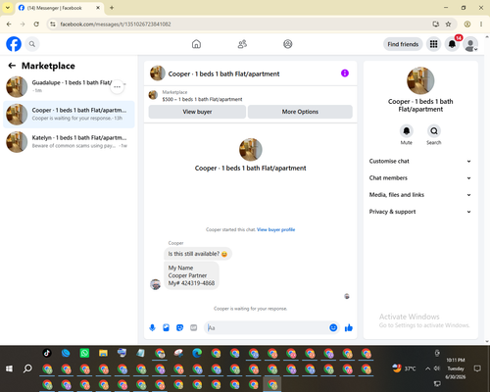Open the View buyer profile link
Screen dimensions: 490x392
coord(275,229)
